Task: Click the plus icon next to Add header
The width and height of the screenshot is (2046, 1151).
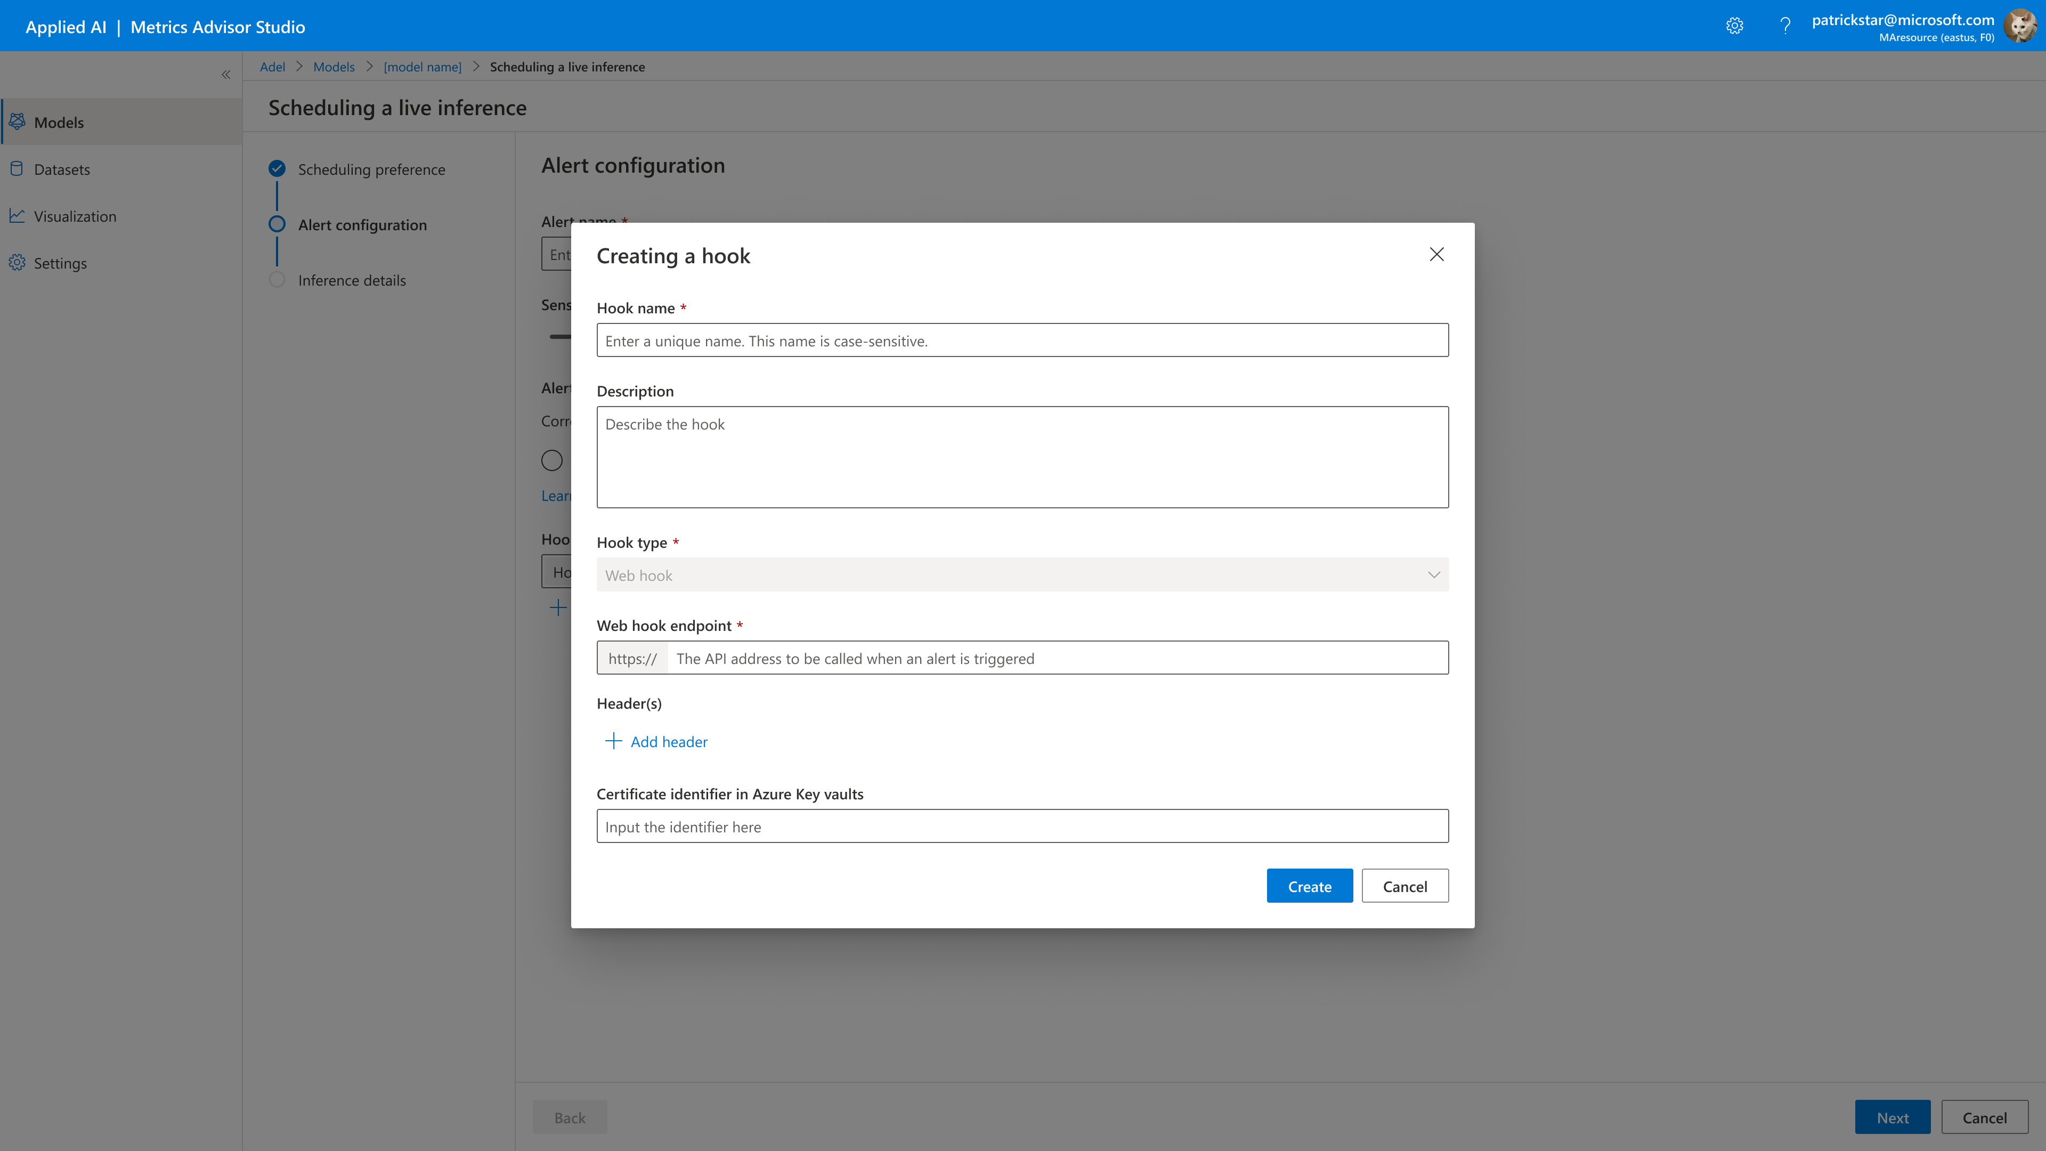Action: click(x=612, y=741)
